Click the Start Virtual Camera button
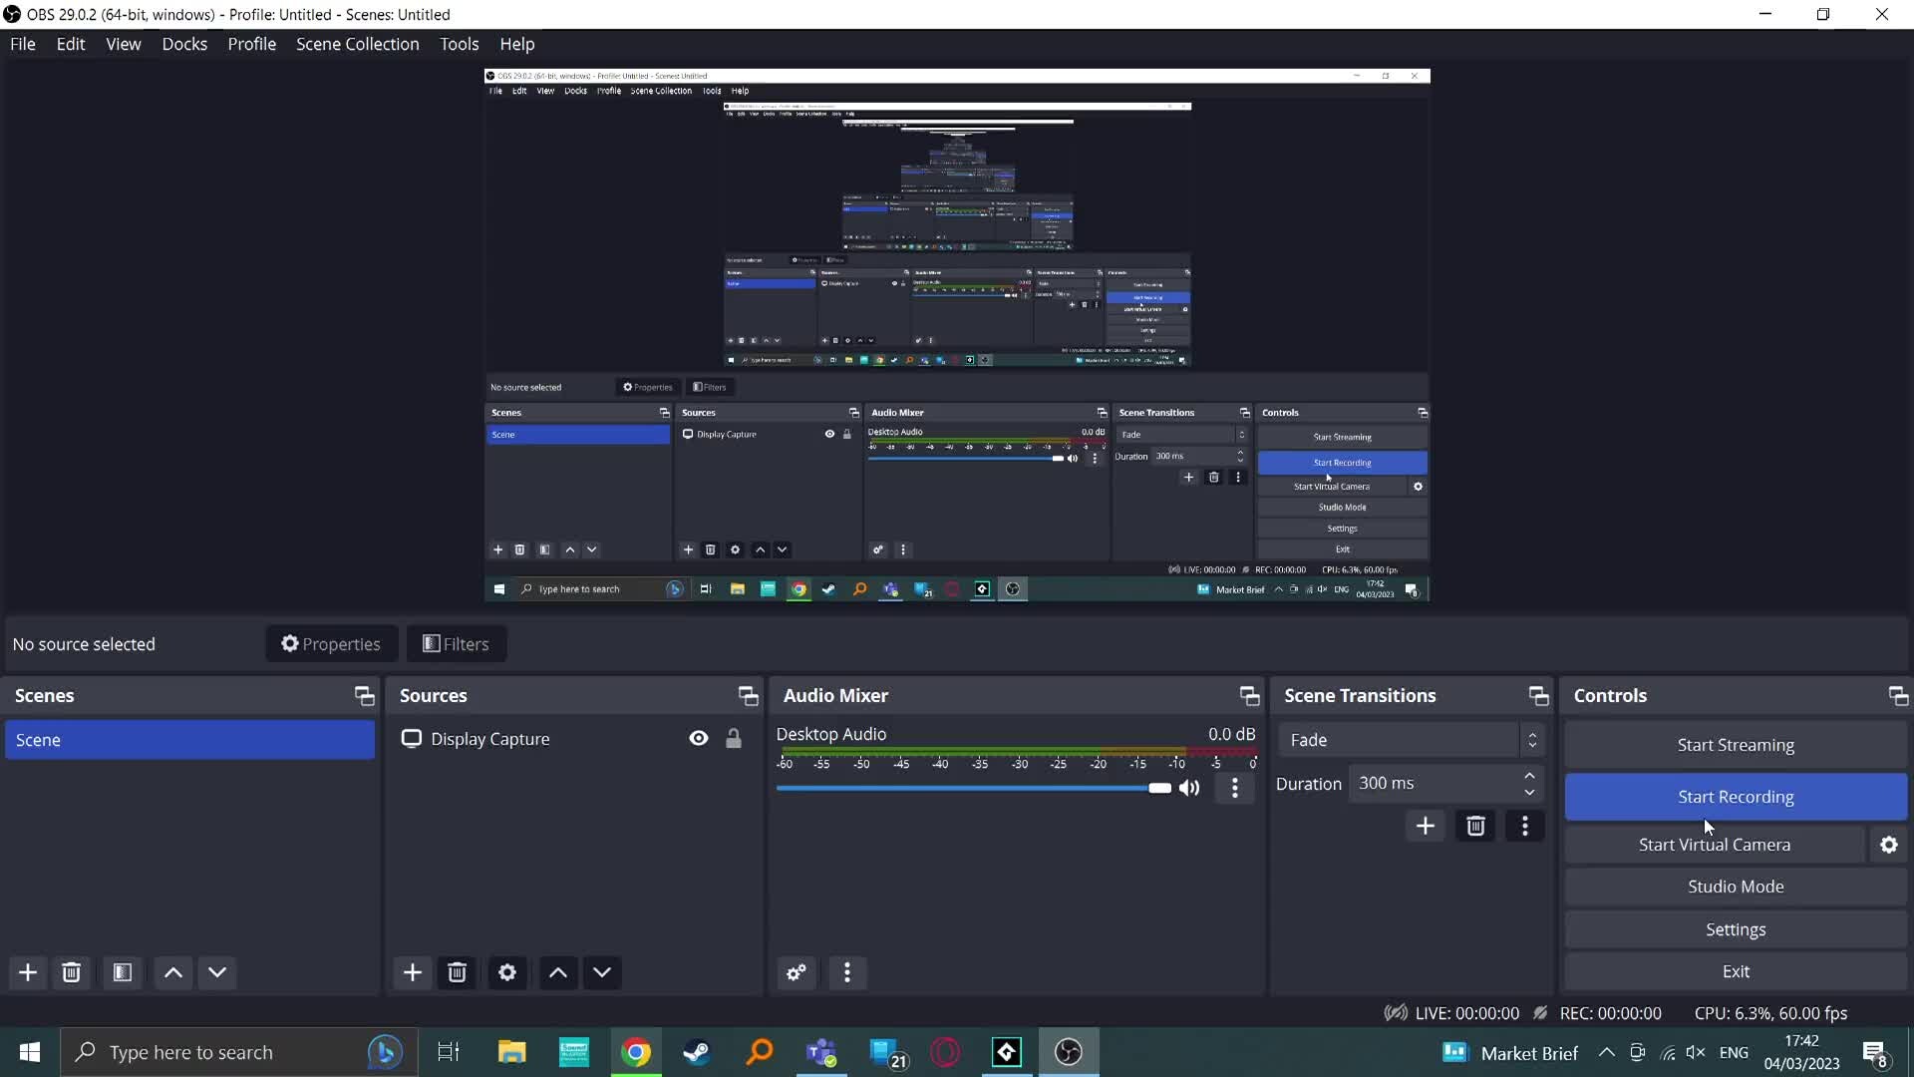This screenshot has height=1077, width=1914. pyautogui.click(x=1716, y=843)
